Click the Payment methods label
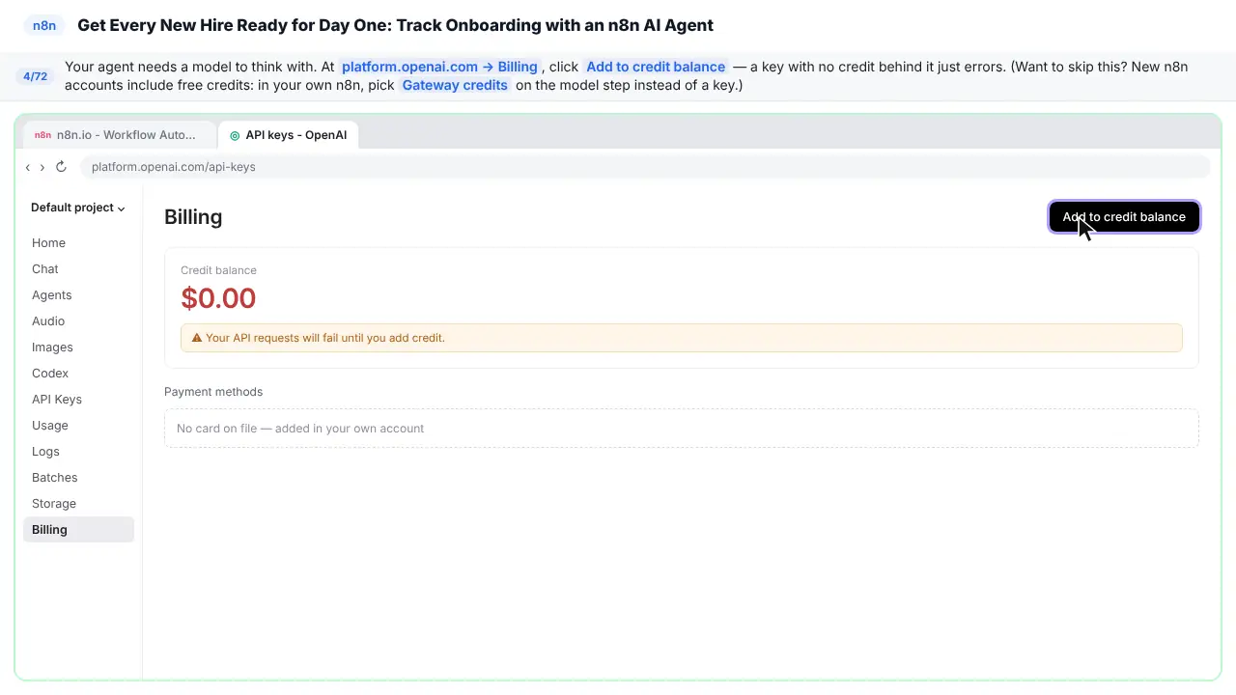Screen dimensions: 1236x695 coord(213,392)
